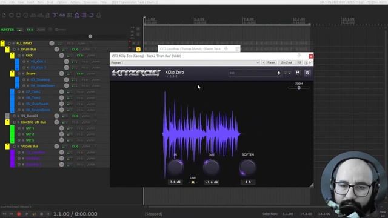388x218 pixels.
Task: Click the SOFTEN knob in KClip Zero
Action: (248, 167)
